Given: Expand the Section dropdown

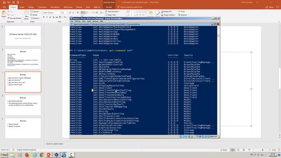Looking at the screenshot, I should [35, 18].
